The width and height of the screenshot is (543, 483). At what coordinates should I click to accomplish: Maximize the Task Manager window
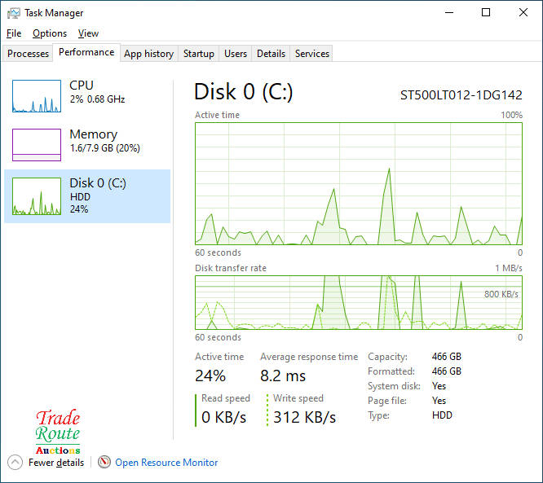[486, 13]
